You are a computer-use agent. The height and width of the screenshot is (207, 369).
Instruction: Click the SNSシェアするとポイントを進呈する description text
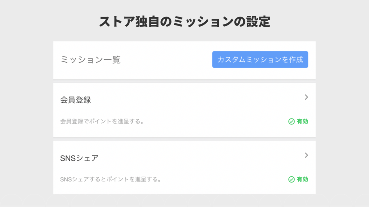coord(110,179)
